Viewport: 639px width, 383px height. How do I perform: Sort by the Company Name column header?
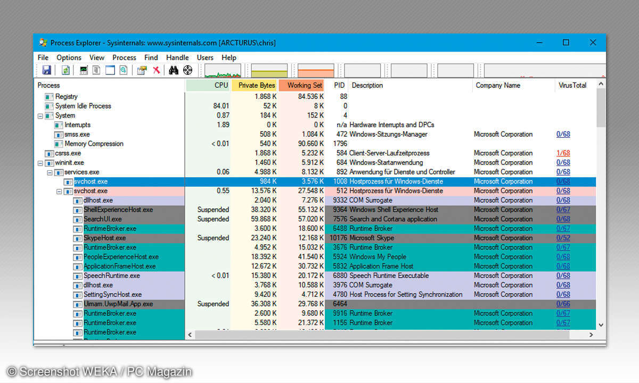513,85
